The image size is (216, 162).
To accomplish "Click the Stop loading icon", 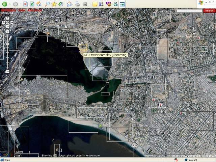I will click(25, 4).
